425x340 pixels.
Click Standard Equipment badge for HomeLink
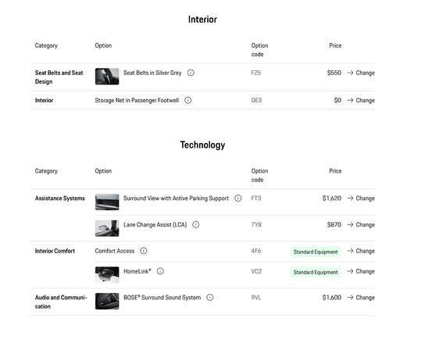316,272
